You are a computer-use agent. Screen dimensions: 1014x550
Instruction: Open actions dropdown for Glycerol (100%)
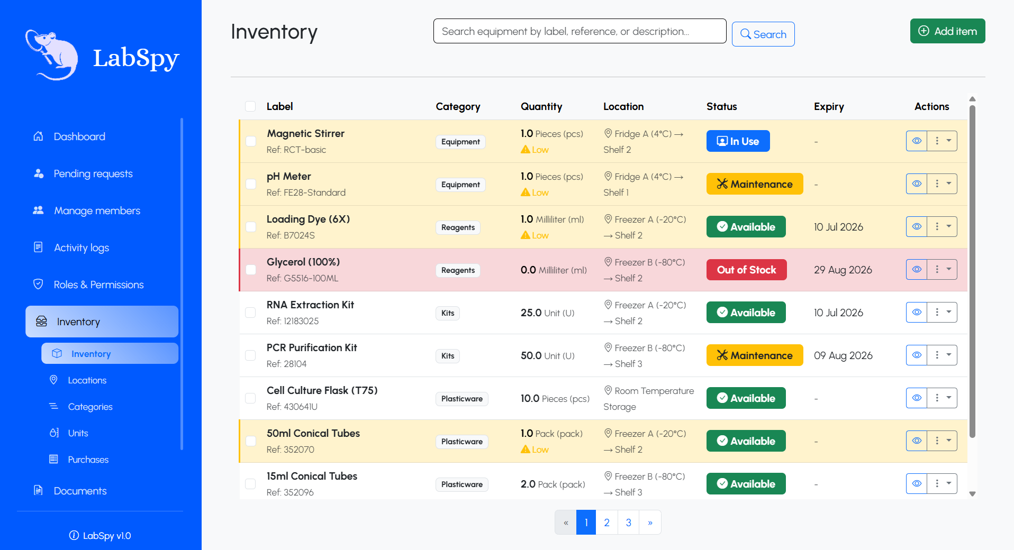pos(942,269)
